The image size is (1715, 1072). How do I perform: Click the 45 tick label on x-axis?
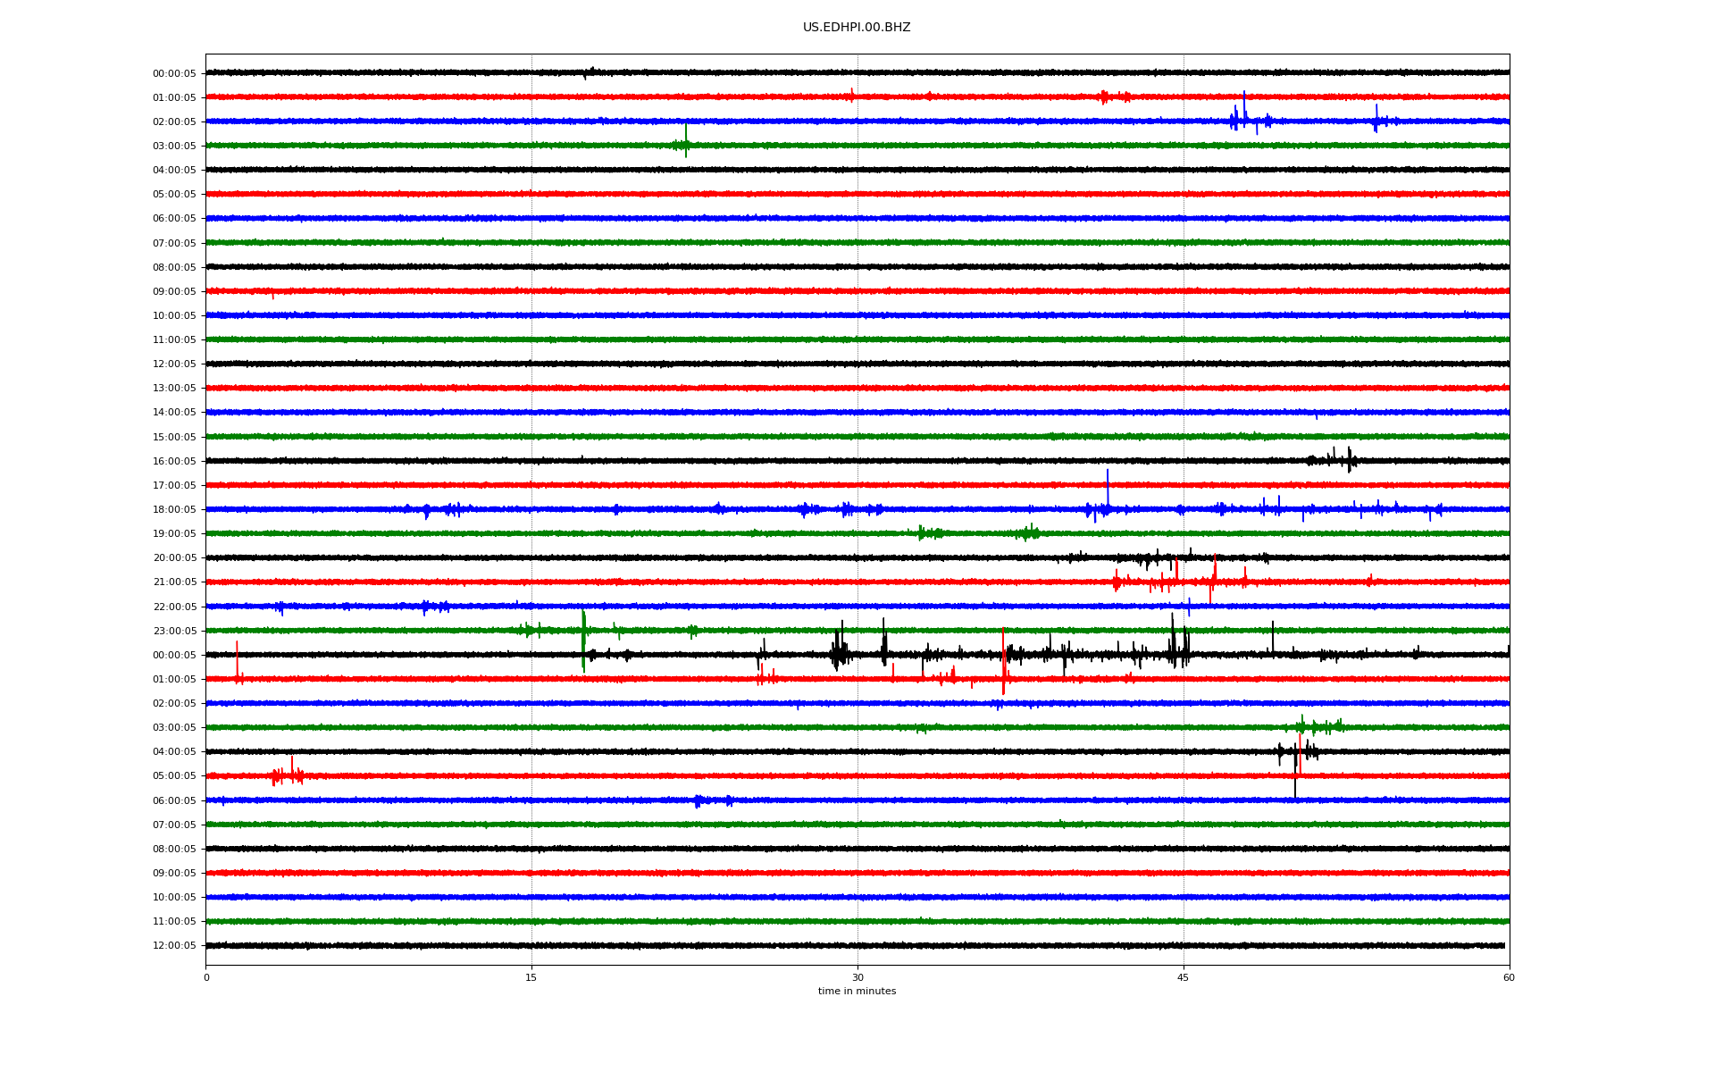(1183, 977)
